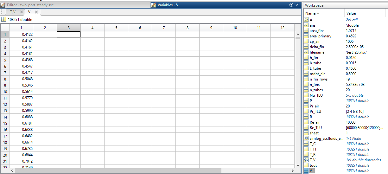
Task: Close the T_V tab
Action: pos(22,12)
